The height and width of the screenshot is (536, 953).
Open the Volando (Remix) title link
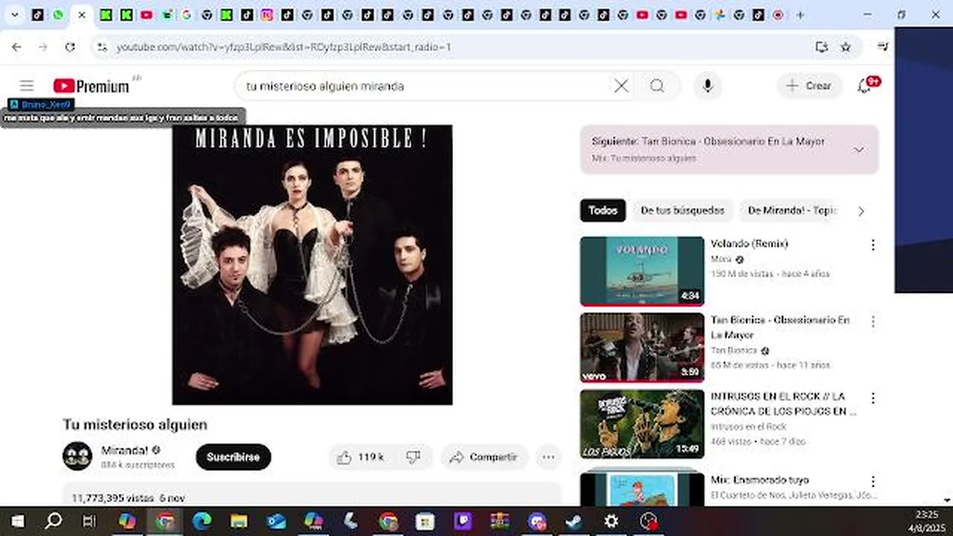749,243
